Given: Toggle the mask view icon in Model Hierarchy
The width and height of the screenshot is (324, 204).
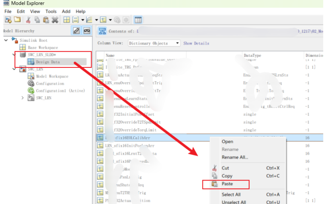Looking at the screenshot, I should coord(87,31).
